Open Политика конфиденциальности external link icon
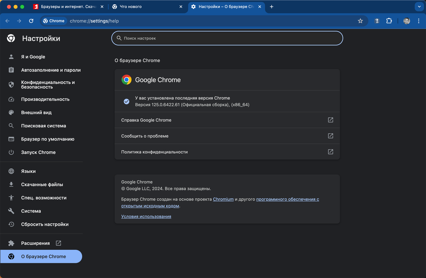The image size is (426, 278). point(331,152)
